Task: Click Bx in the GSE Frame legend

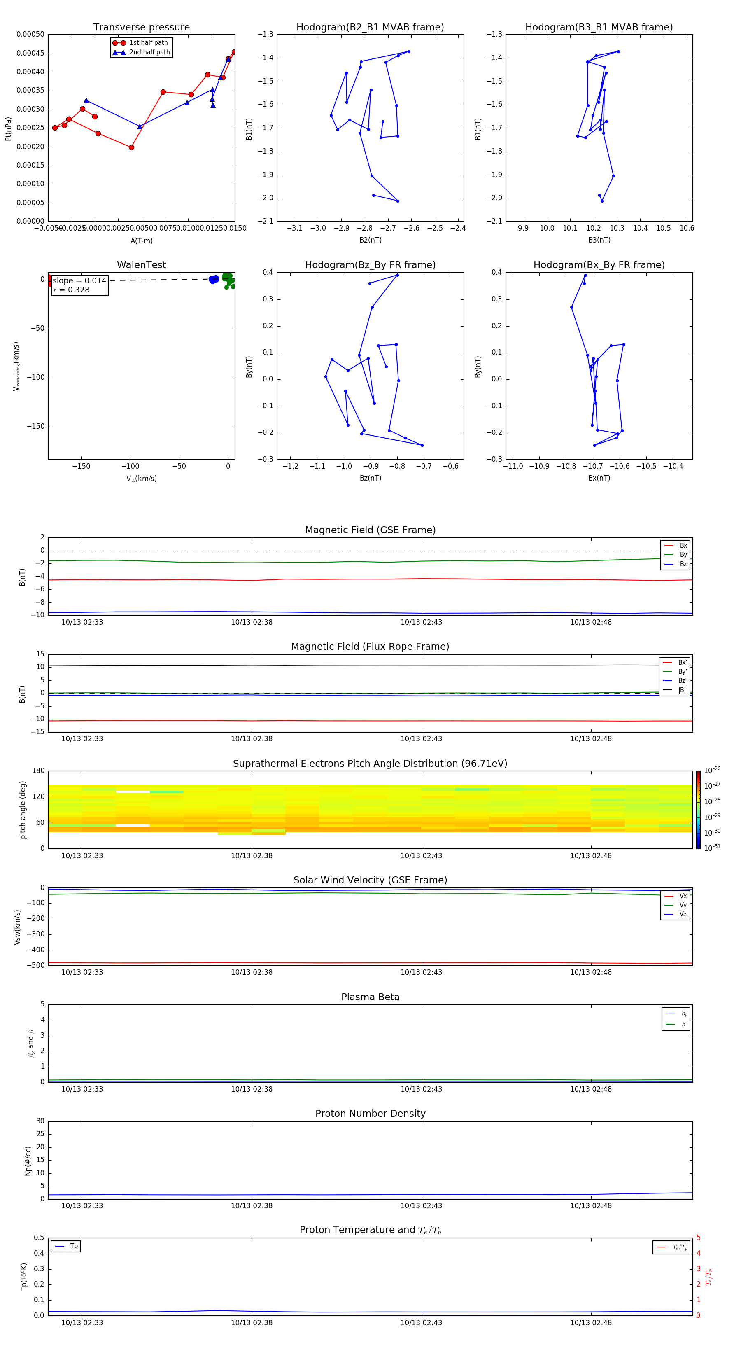Action: [x=676, y=546]
